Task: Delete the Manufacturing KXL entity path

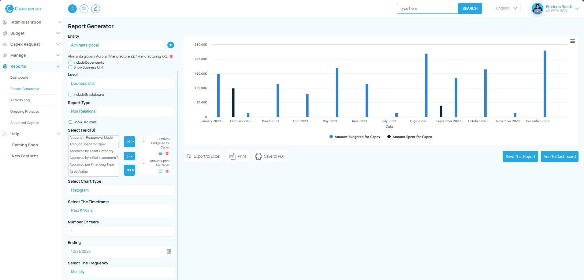Action: (171, 56)
